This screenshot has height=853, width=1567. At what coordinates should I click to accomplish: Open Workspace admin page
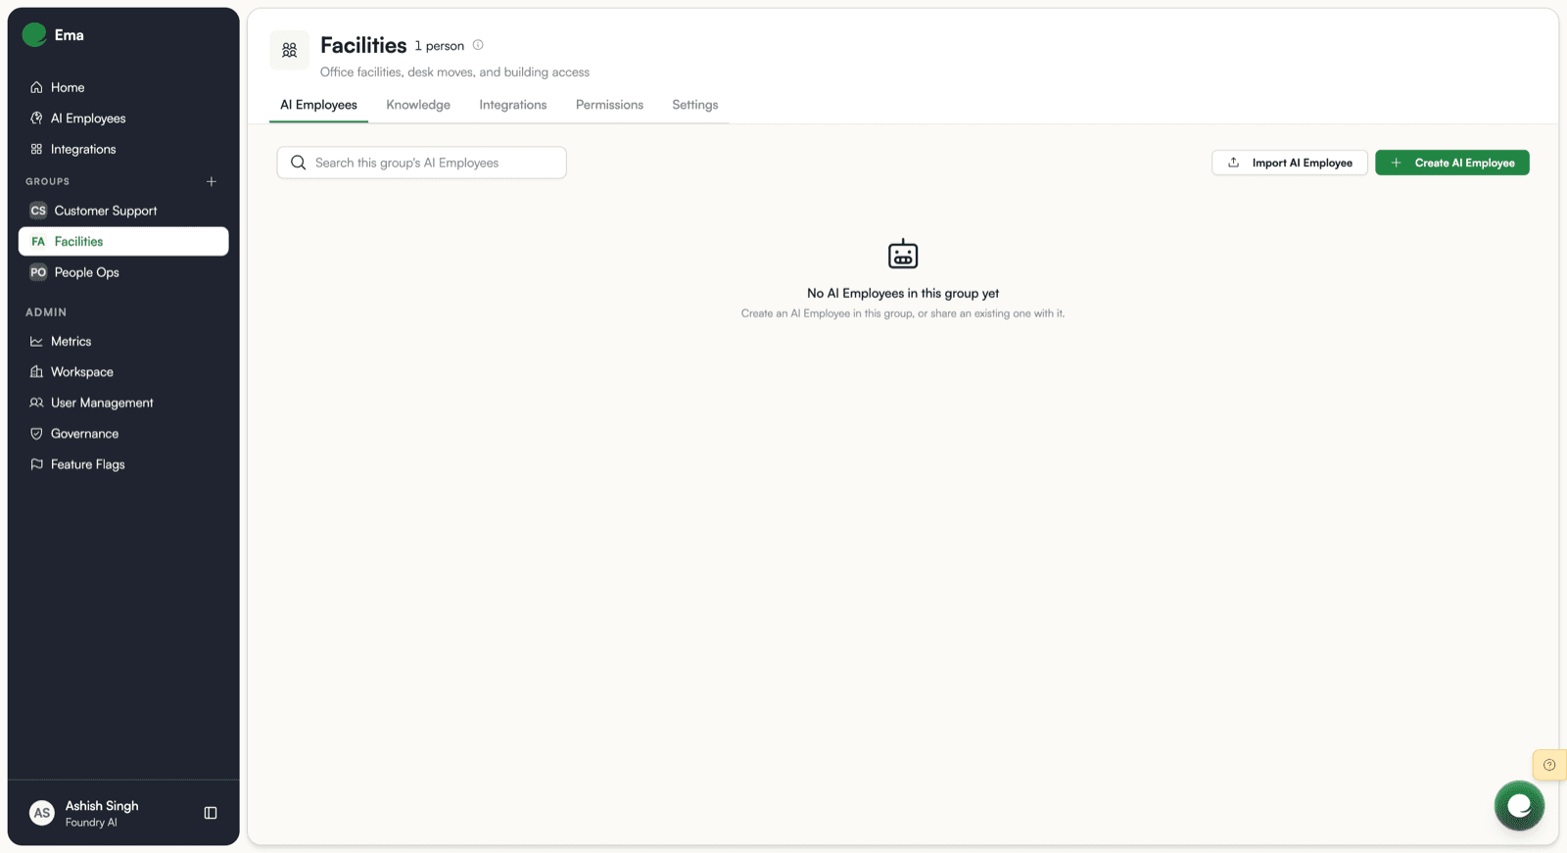coord(123,372)
